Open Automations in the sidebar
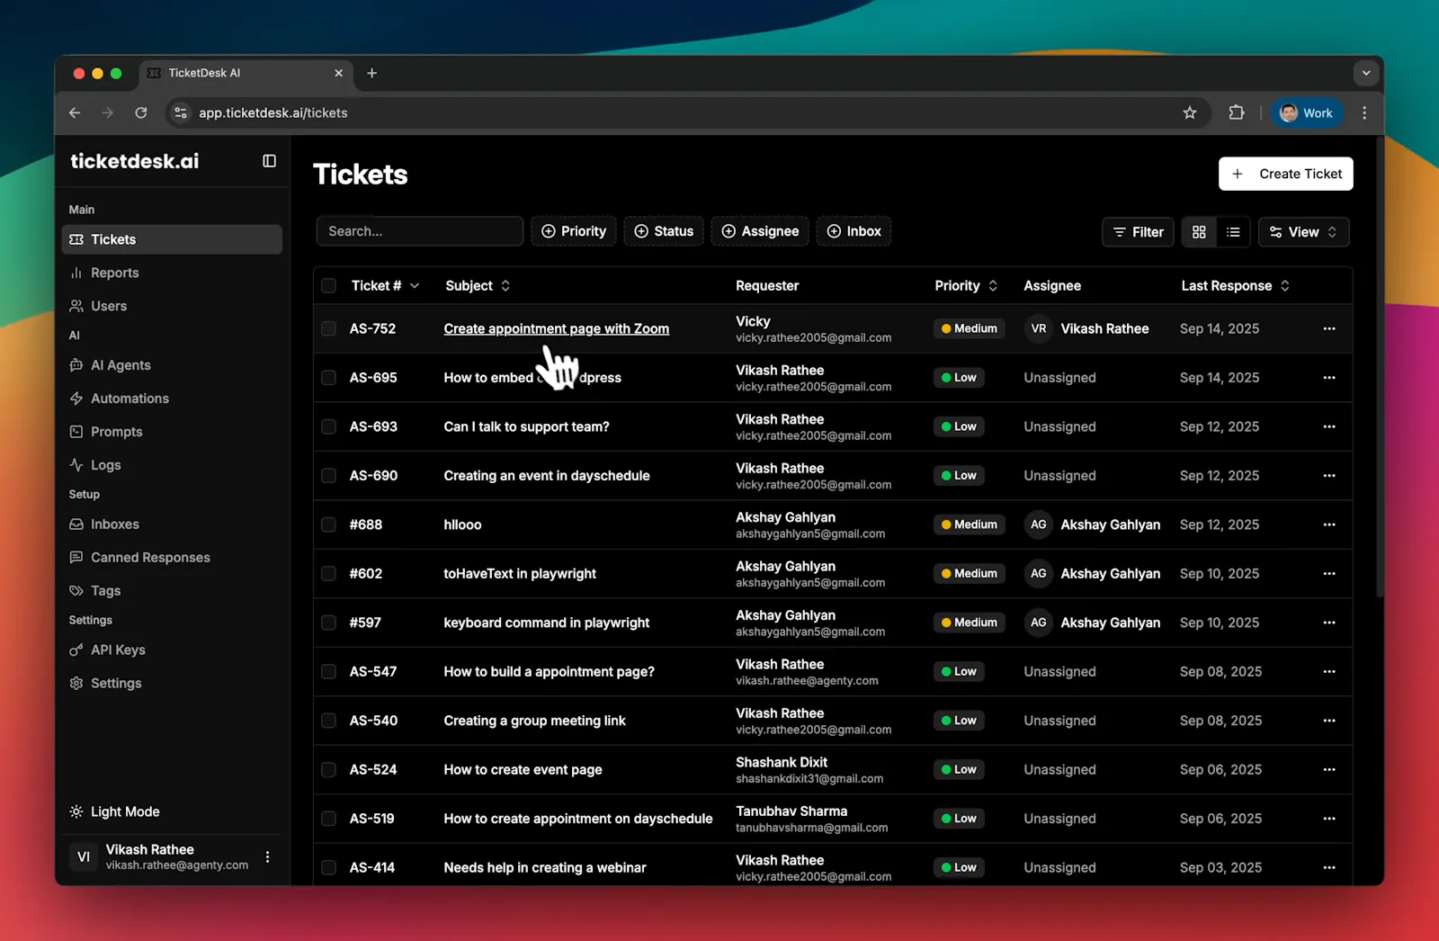The width and height of the screenshot is (1439, 941). [172, 399]
